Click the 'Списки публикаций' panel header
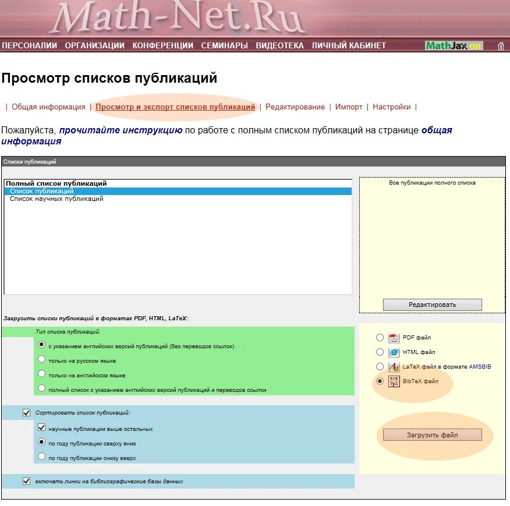The height and width of the screenshot is (506, 510). pos(253,162)
